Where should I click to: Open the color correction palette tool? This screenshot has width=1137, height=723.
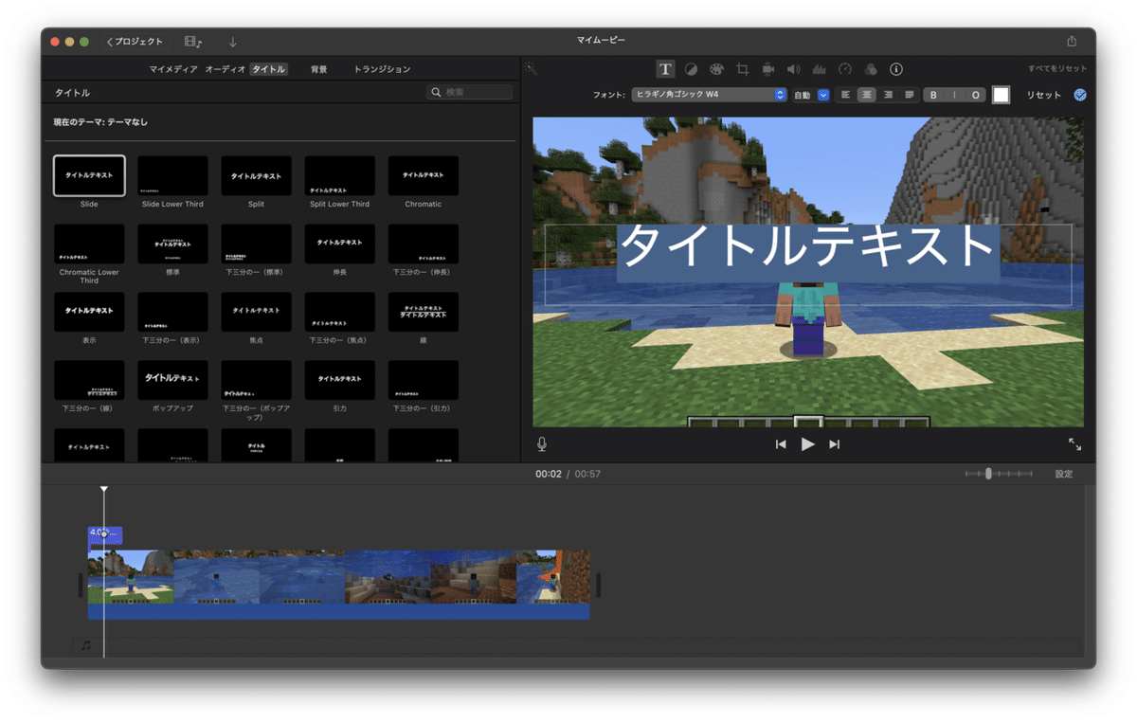717,68
